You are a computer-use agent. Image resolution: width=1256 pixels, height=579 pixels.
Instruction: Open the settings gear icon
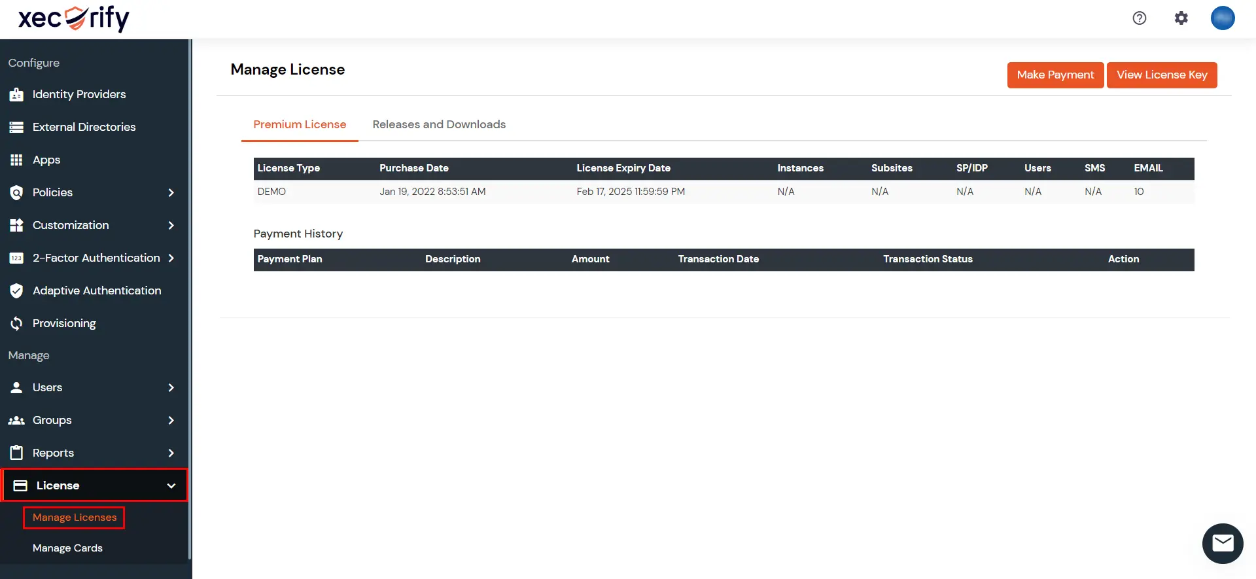(1181, 18)
